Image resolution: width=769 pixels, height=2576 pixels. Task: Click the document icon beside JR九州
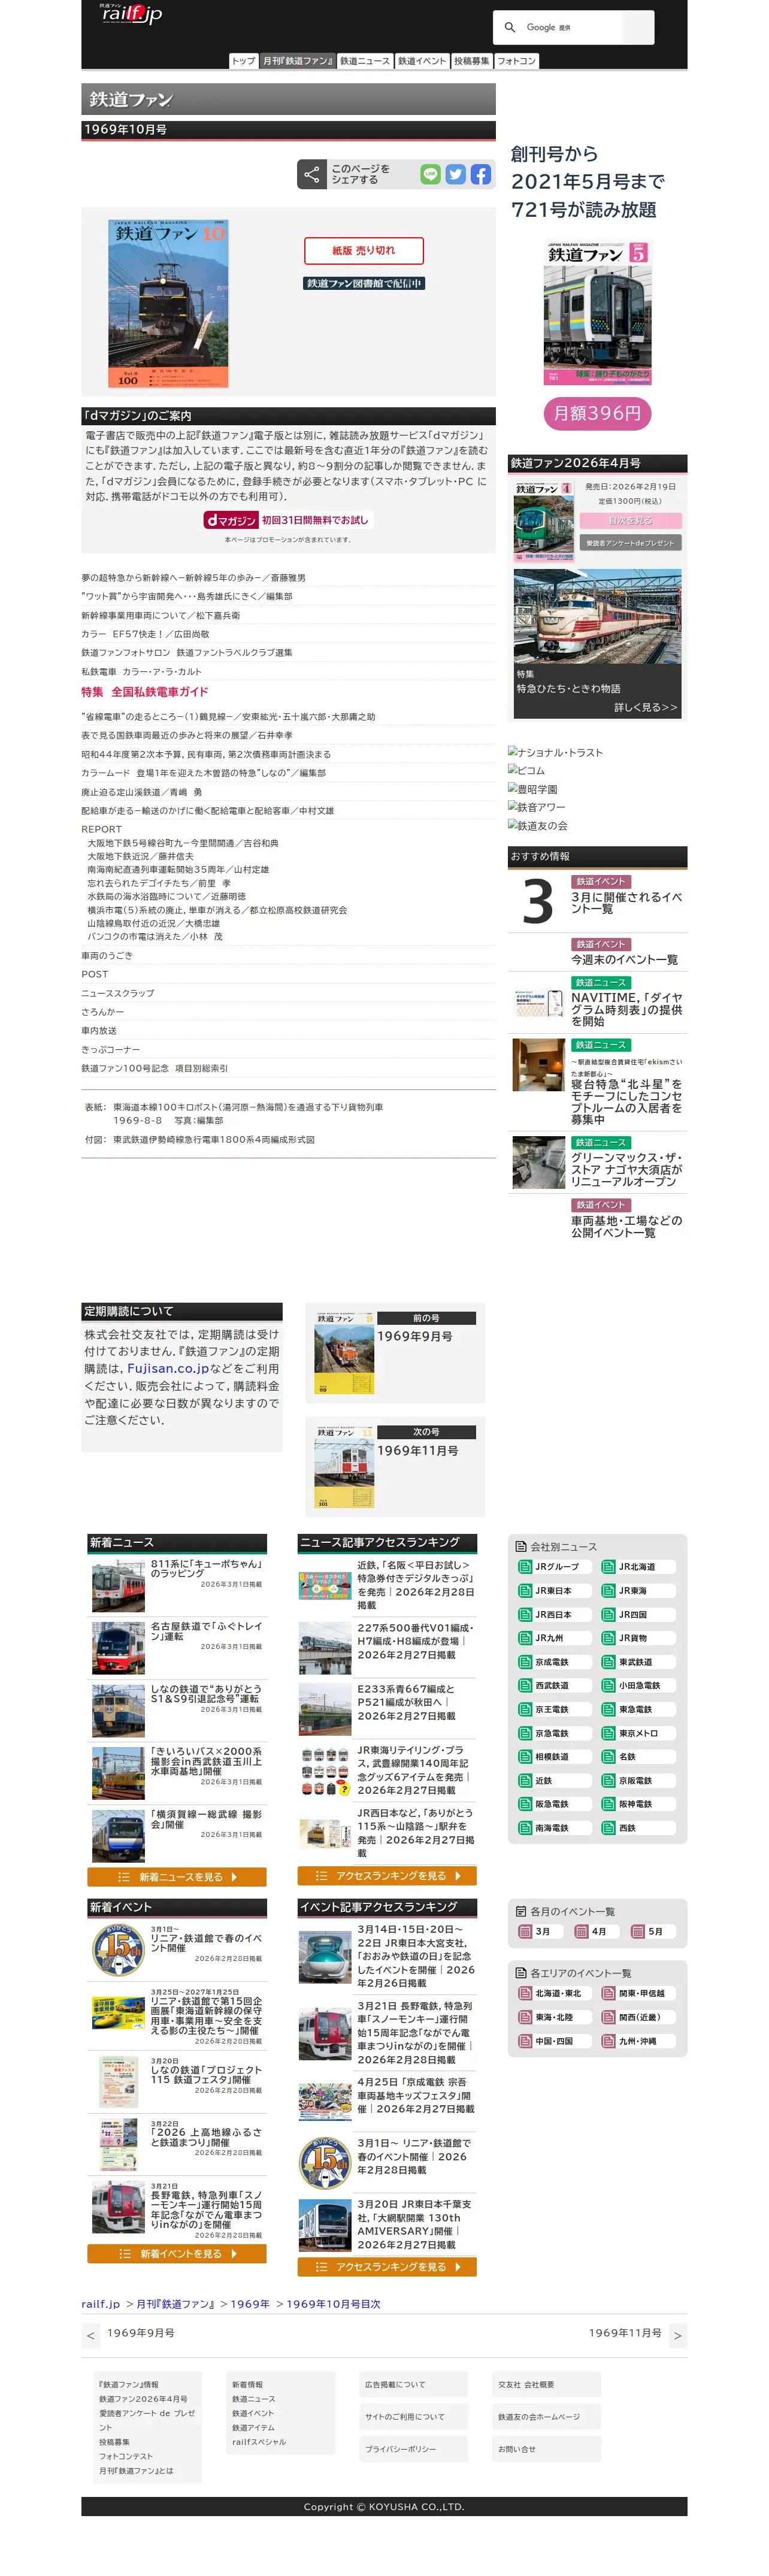coord(525,1638)
